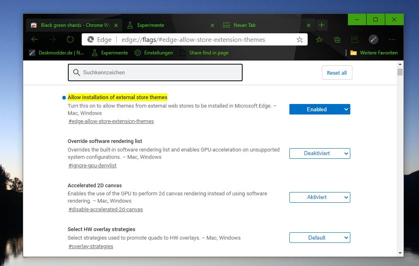
Task: Click 'Override software rendering list' heading
Action: [x=105, y=141]
